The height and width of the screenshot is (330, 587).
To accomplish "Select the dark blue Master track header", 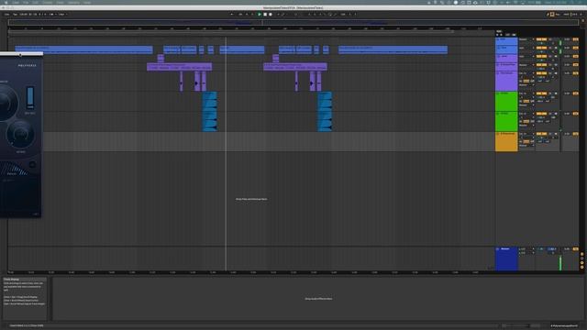I will 506,258.
